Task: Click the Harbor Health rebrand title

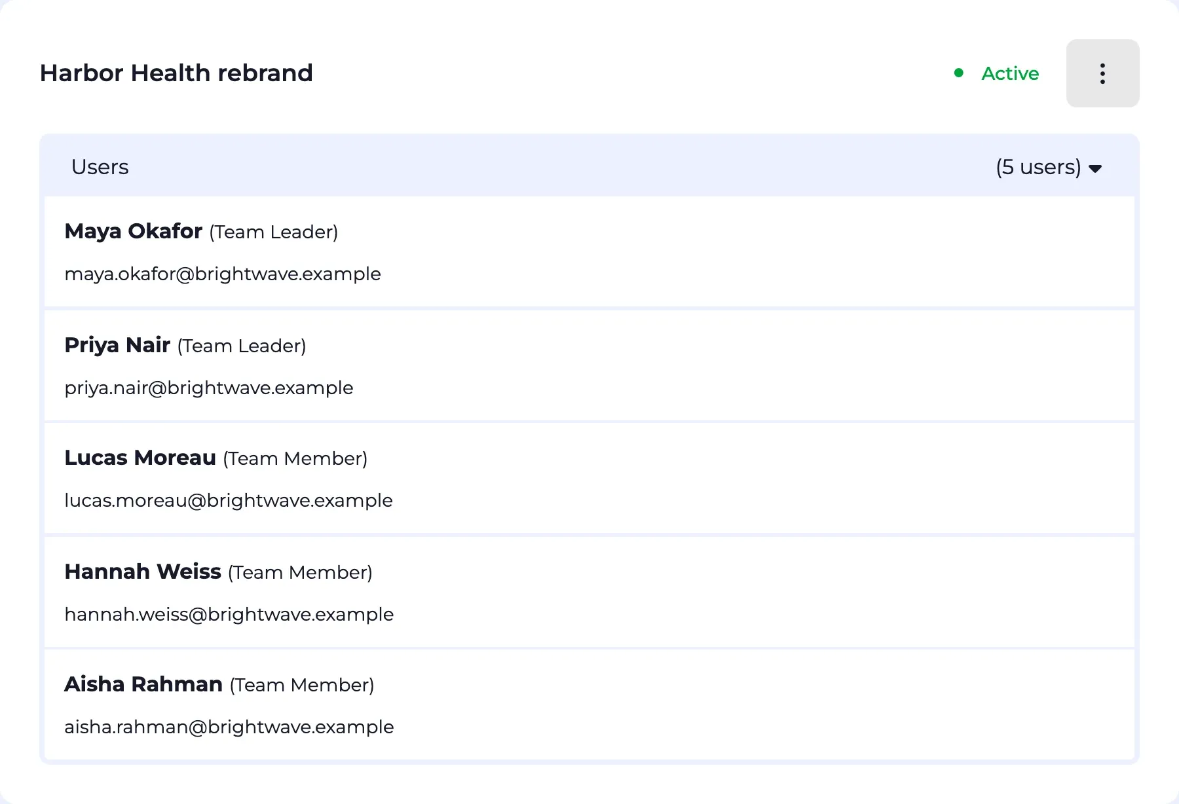Action: coord(176,73)
